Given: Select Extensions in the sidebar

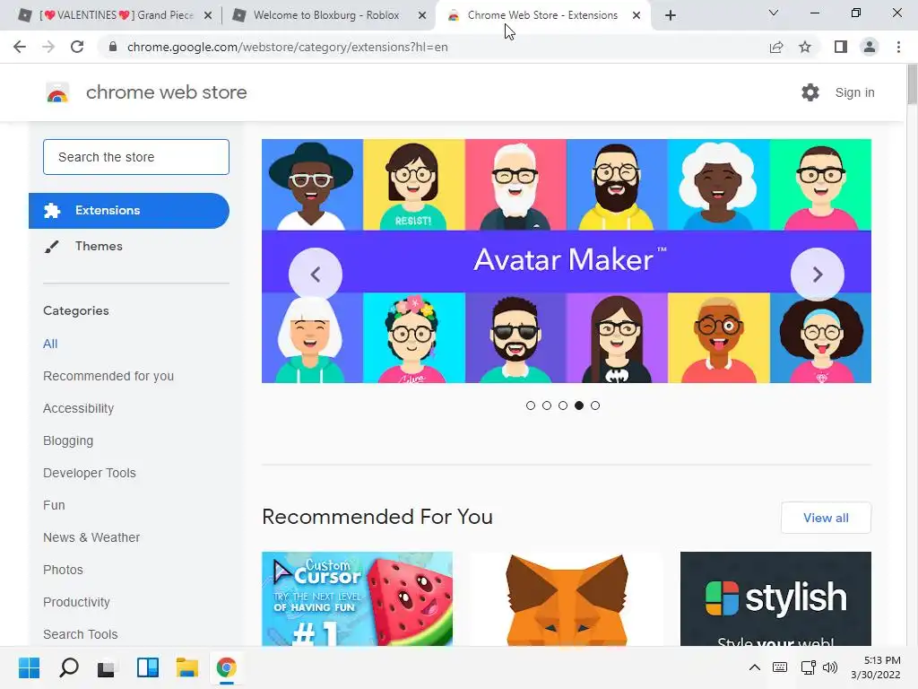Looking at the screenshot, I should (x=129, y=210).
